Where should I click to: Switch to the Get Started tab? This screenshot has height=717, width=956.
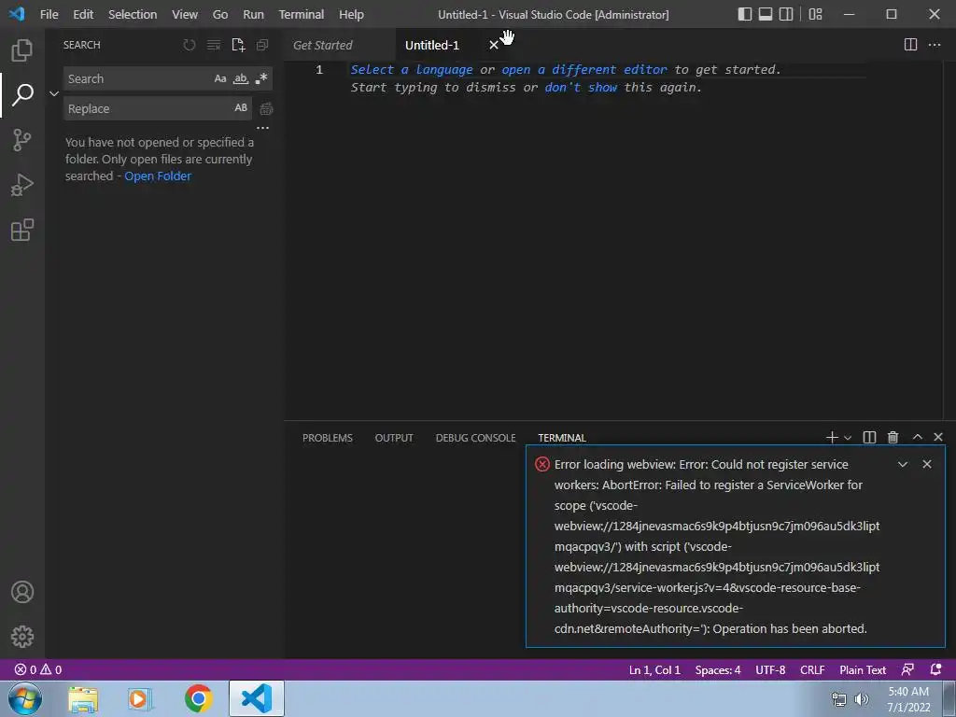322,45
